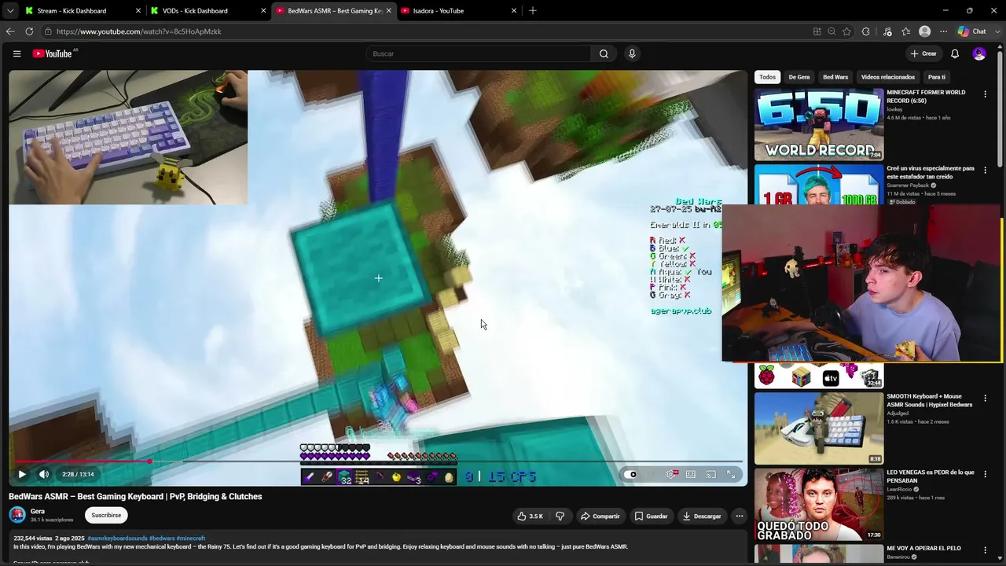Click the browser address bar URL
Viewport: 1006px width, 566px height.
pos(139,31)
